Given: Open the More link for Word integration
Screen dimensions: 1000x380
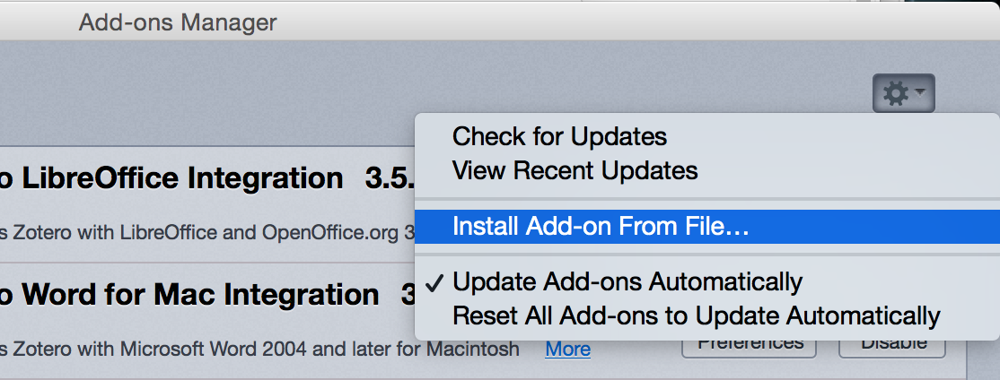Looking at the screenshot, I should [567, 349].
